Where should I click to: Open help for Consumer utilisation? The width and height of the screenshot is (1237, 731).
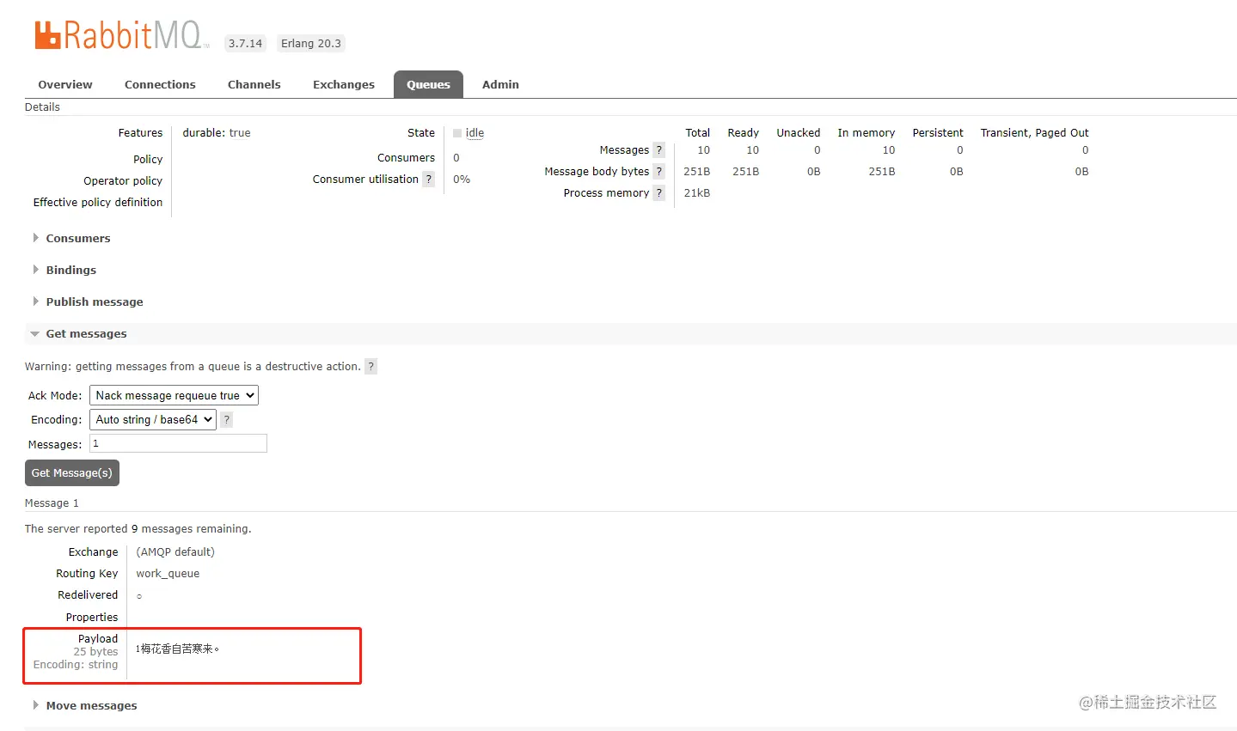pyautogui.click(x=428, y=179)
